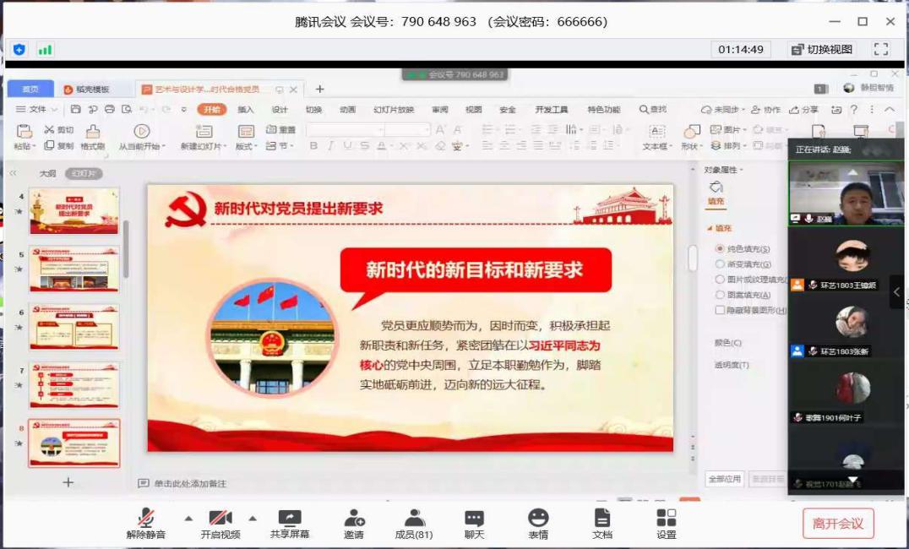This screenshot has height=549, width=909.
Task: Open the 文档 documents icon
Action: (x=602, y=523)
